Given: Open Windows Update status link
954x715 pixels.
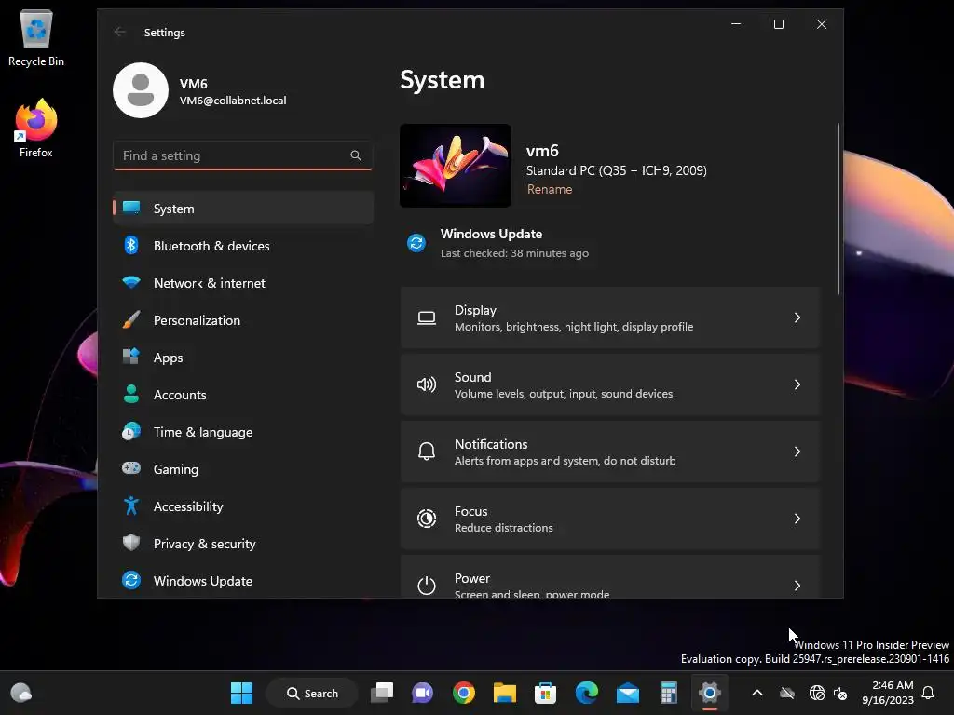Looking at the screenshot, I should click(499, 243).
